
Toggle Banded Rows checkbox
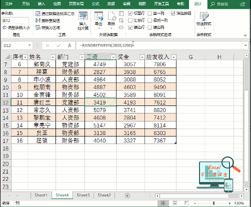point(130,27)
